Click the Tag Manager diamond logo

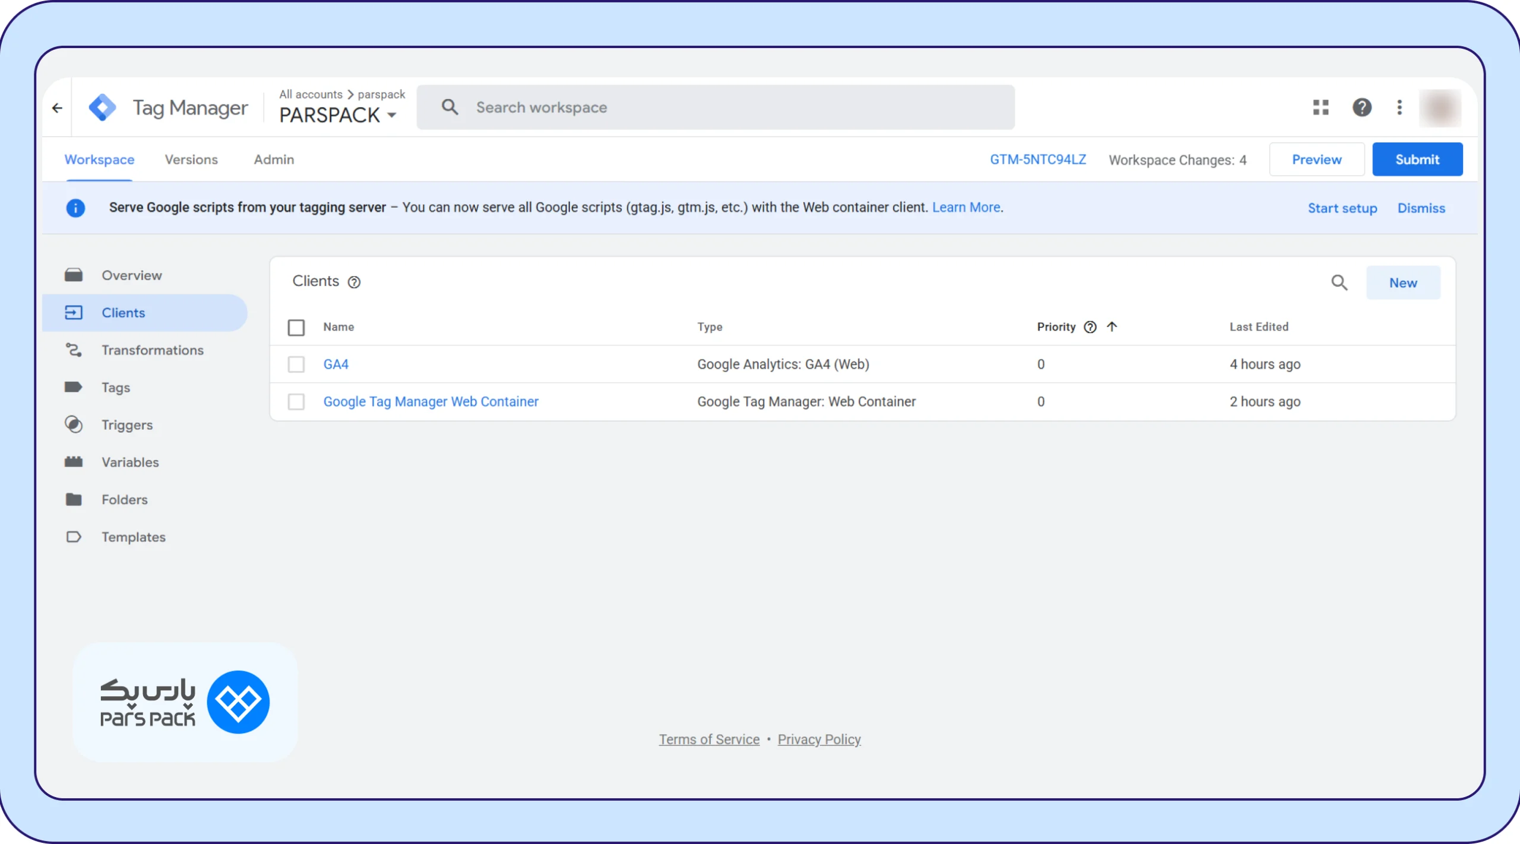(x=103, y=107)
